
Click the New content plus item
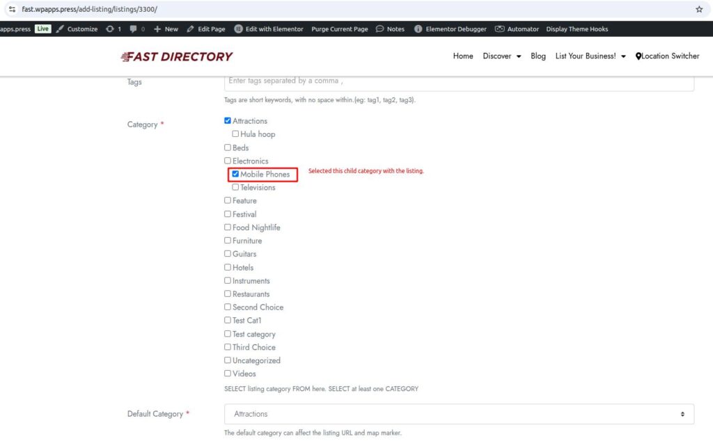point(166,29)
